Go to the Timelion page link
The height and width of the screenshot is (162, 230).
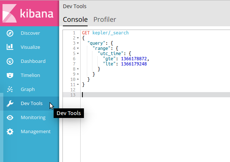click(x=30, y=75)
